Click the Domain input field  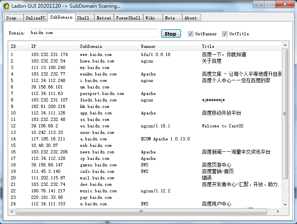click(x=94, y=33)
